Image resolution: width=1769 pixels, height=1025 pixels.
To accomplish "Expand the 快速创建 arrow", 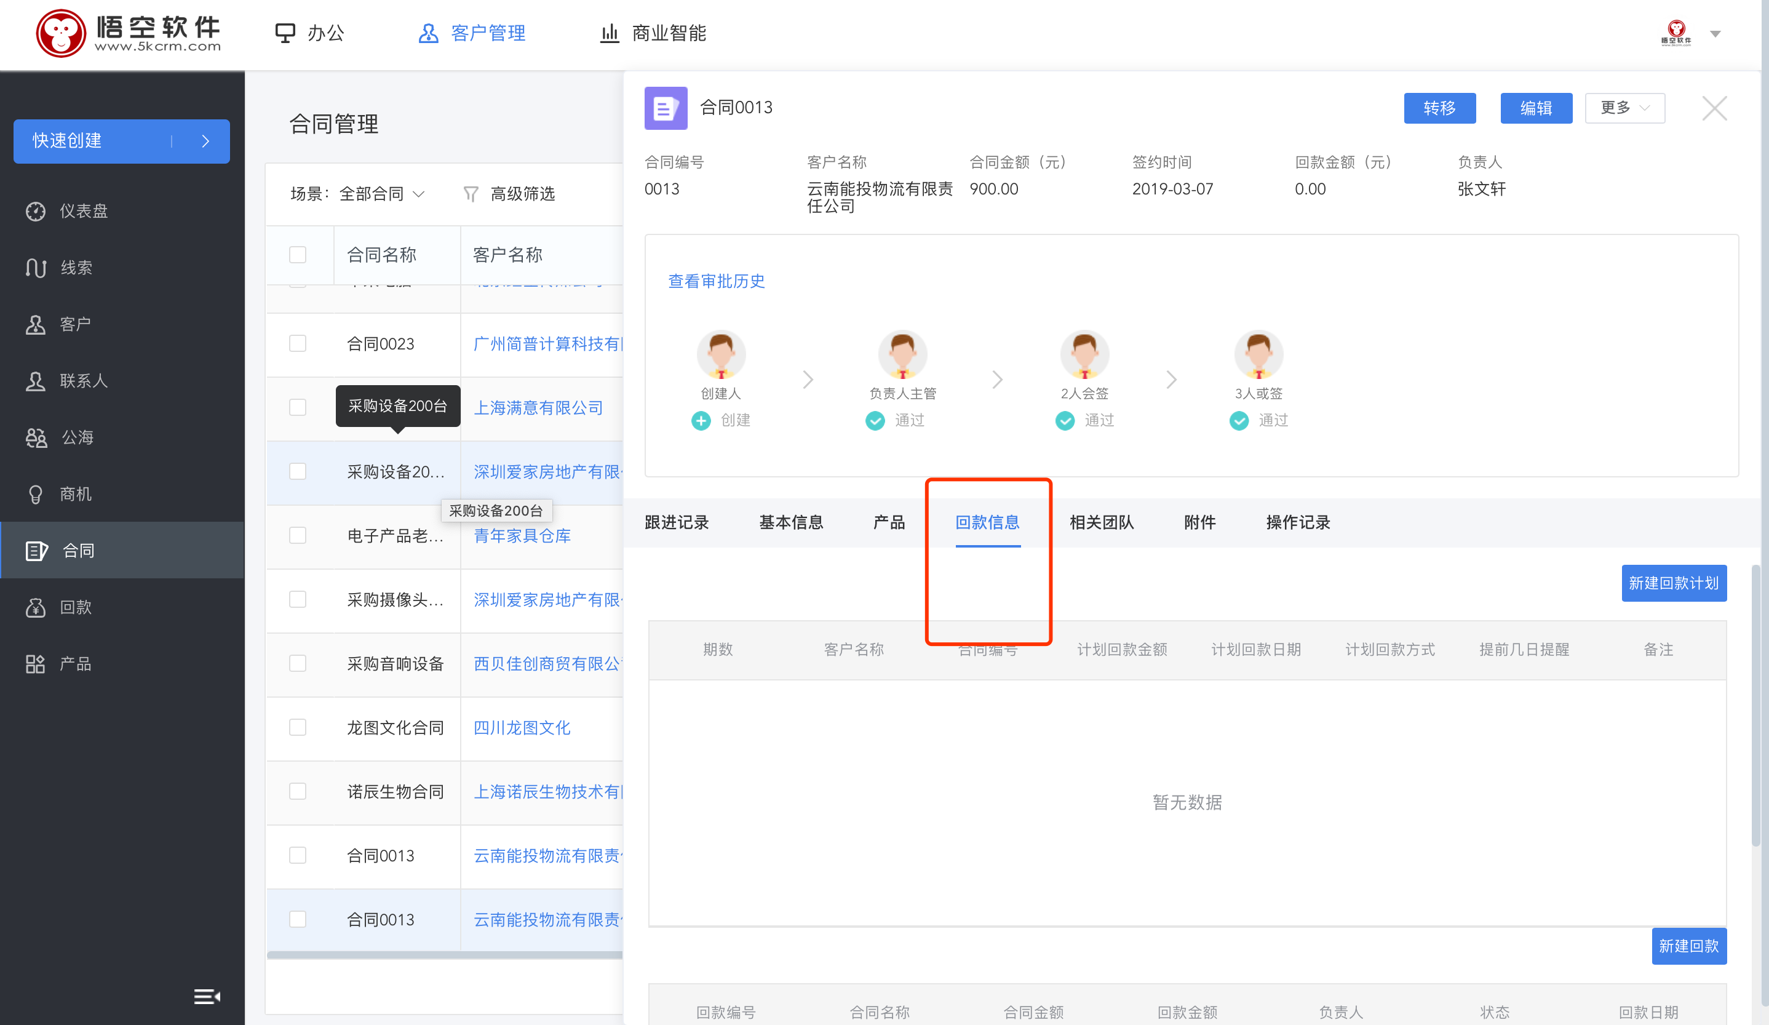I will 205,141.
